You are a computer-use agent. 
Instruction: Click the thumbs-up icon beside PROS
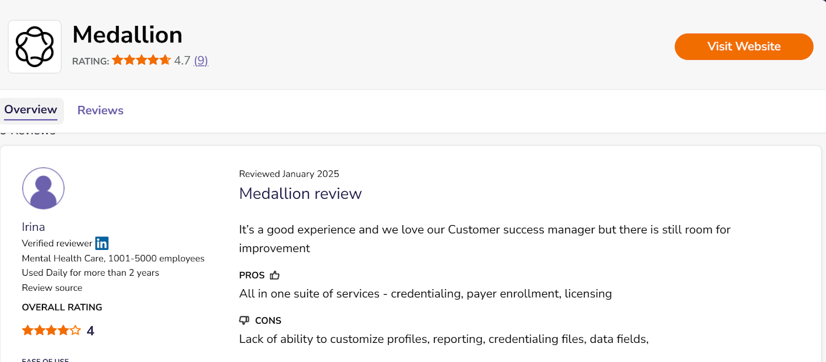point(275,275)
